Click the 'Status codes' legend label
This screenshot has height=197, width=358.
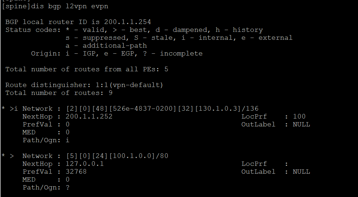31,30
